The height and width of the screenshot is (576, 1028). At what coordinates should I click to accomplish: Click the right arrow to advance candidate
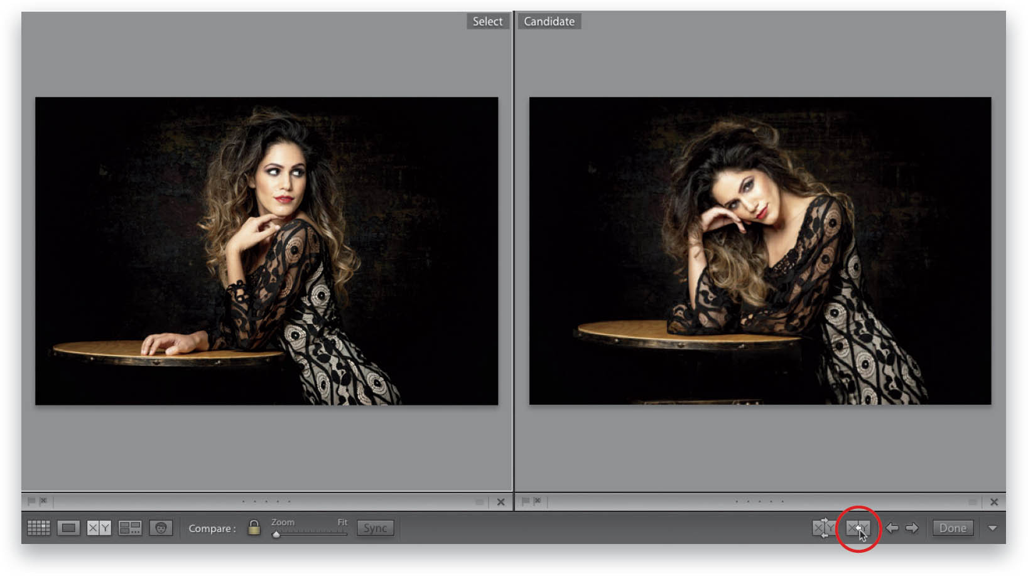[912, 528]
